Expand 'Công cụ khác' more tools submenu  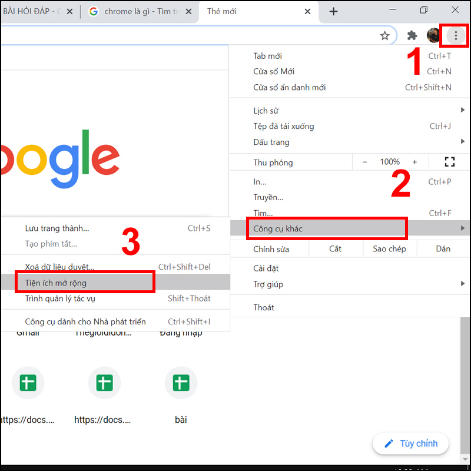tap(350, 228)
